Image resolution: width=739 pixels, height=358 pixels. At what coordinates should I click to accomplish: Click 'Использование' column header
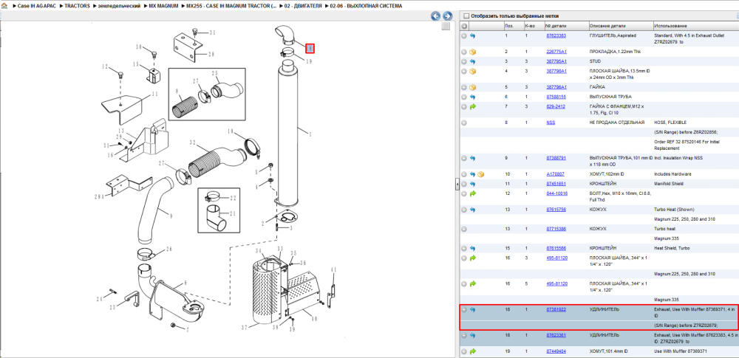[x=695, y=26]
